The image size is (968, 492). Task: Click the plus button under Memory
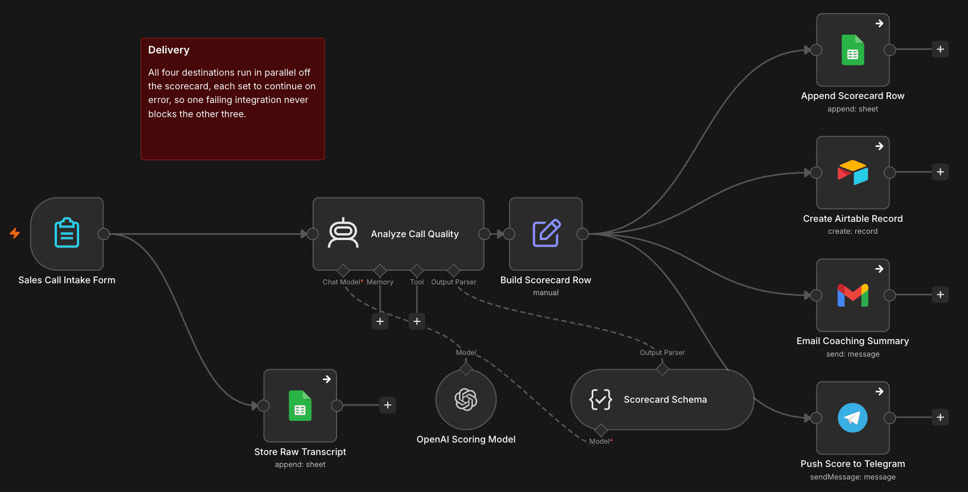380,321
